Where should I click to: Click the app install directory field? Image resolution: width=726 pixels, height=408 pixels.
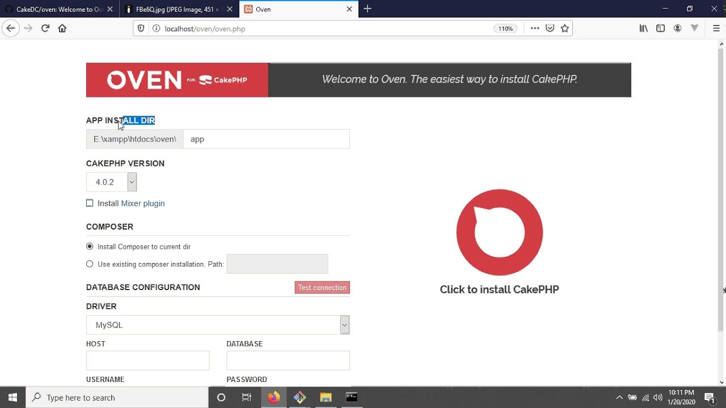(x=267, y=139)
